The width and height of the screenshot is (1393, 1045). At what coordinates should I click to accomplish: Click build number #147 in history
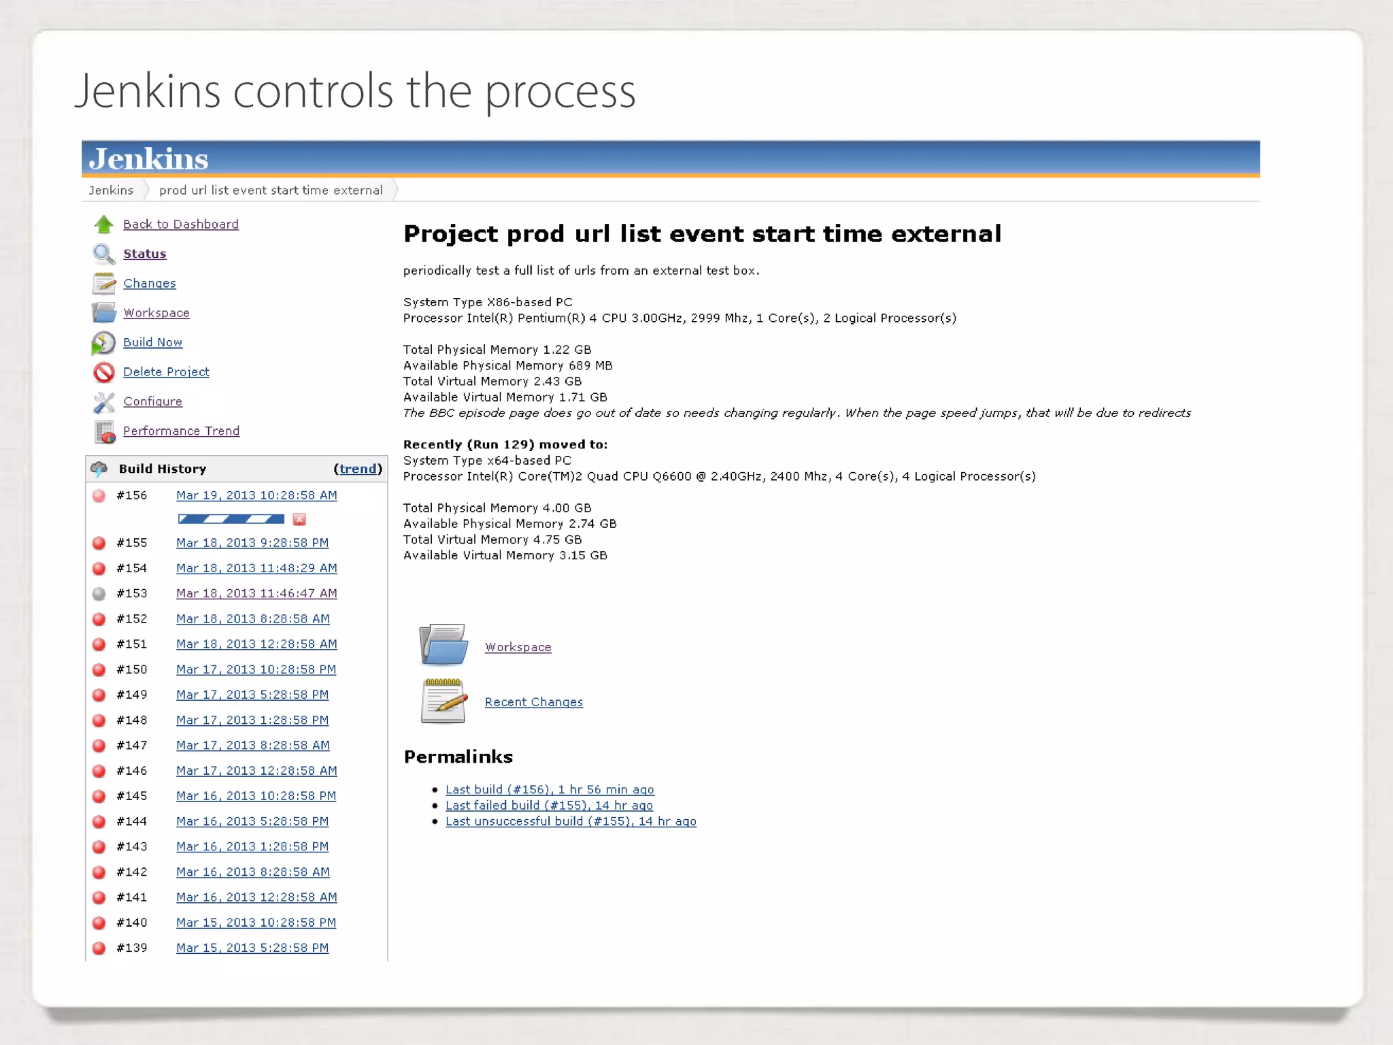132,746
